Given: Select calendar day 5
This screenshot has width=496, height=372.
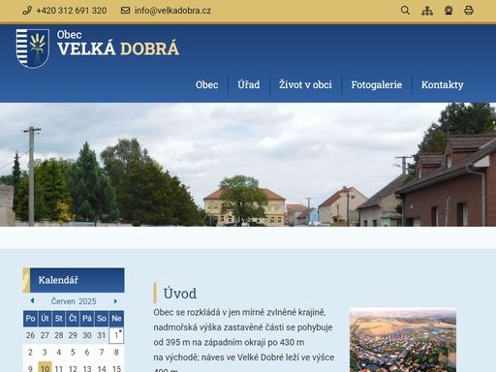Looking at the screenshot, I should pos(73,352).
